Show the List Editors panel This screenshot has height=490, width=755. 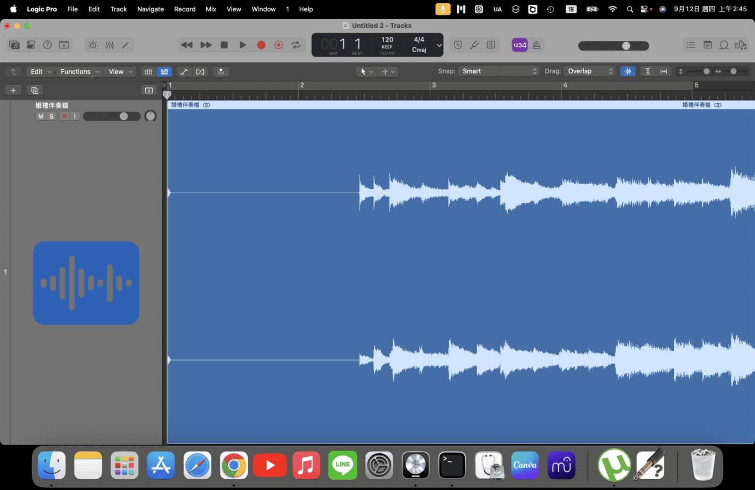click(691, 45)
